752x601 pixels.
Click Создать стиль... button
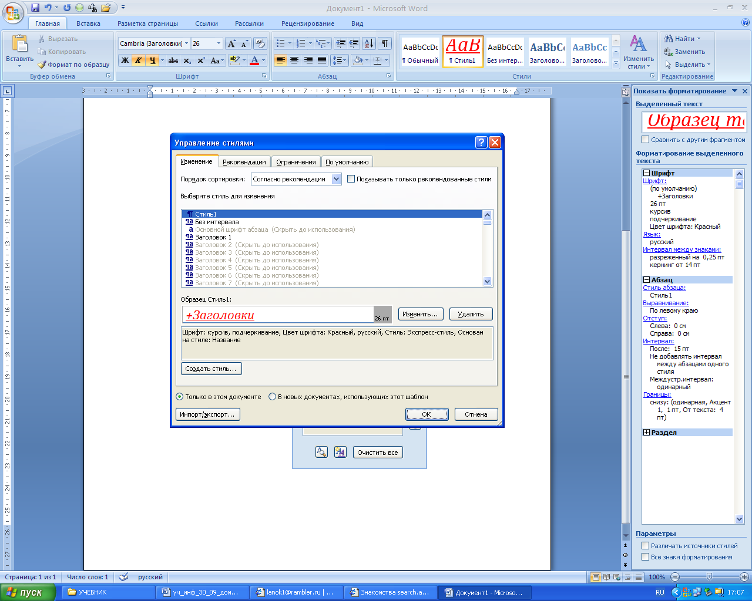click(x=211, y=369)
